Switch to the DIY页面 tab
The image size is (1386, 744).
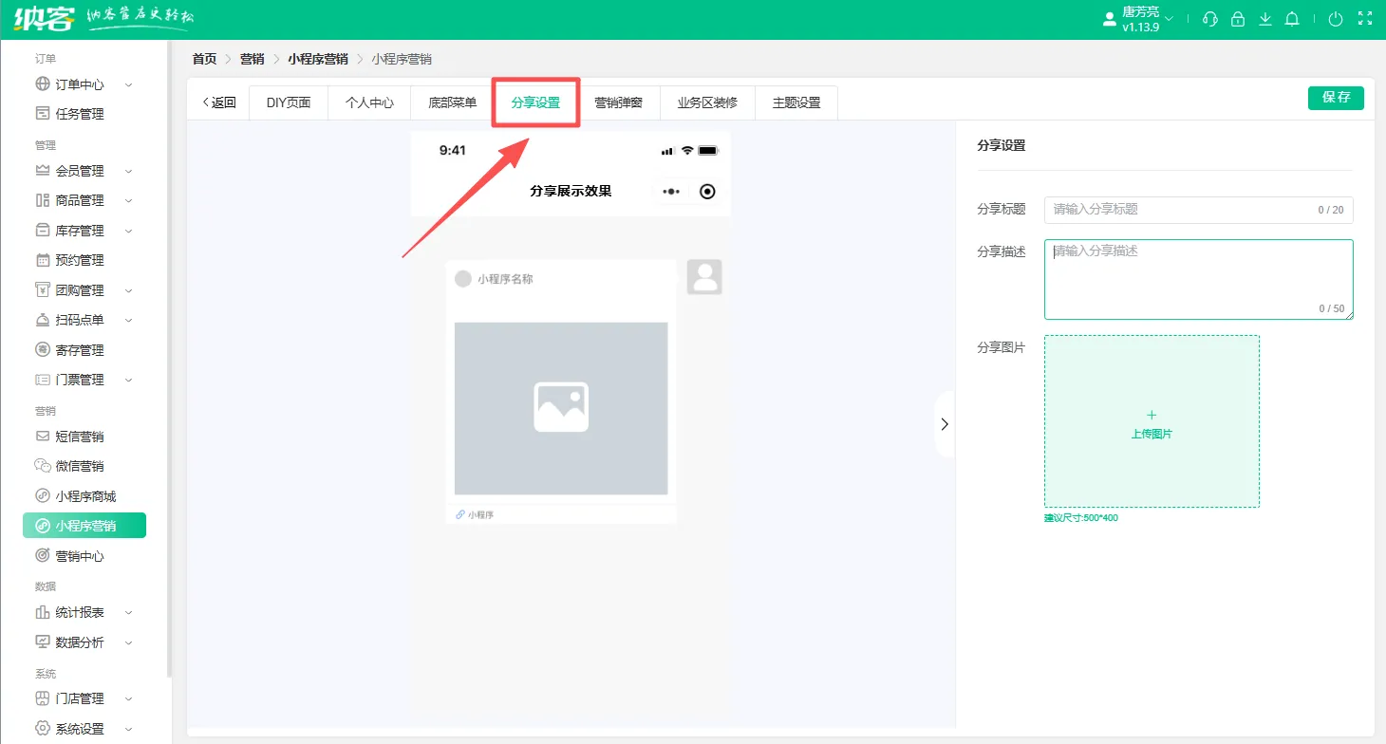point(289,102)
